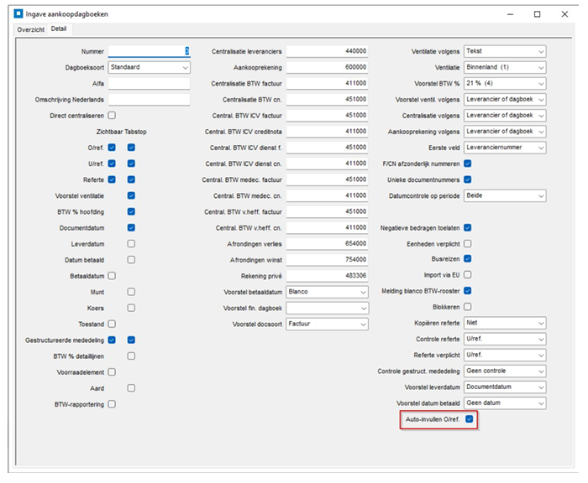Check the Voorraadelement checkbox
This screenshot has width=588, height=483.
pos(112,372)
